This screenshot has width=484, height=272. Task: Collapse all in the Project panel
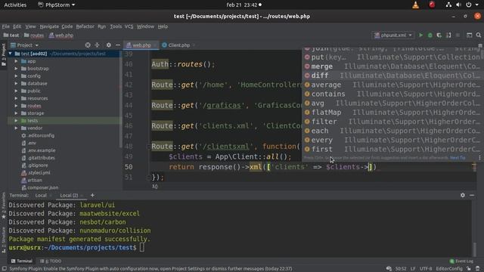(x=97, y=45)
